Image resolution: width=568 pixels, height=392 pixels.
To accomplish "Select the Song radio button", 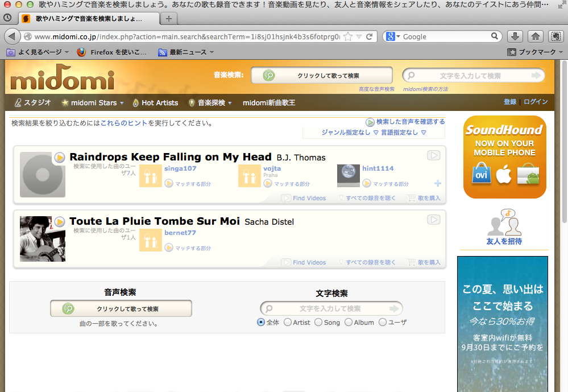I will [318, 322].
